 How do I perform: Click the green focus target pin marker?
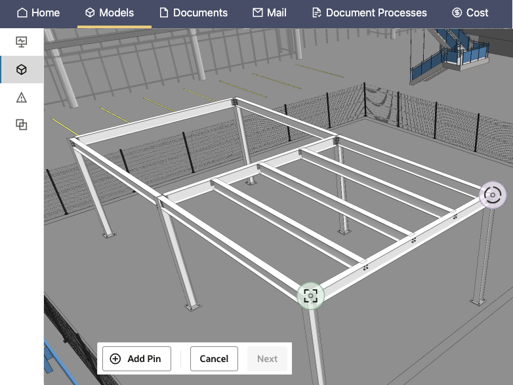pyautogui.click(x=310, y=296)
